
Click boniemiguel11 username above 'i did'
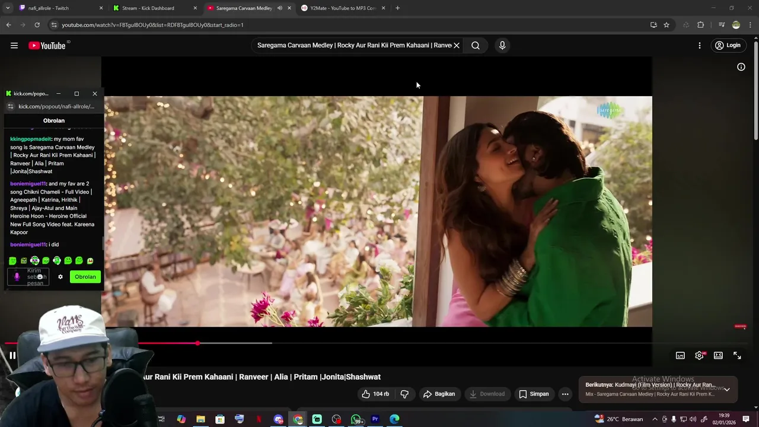pyautogui.click(x=28, y=244)
